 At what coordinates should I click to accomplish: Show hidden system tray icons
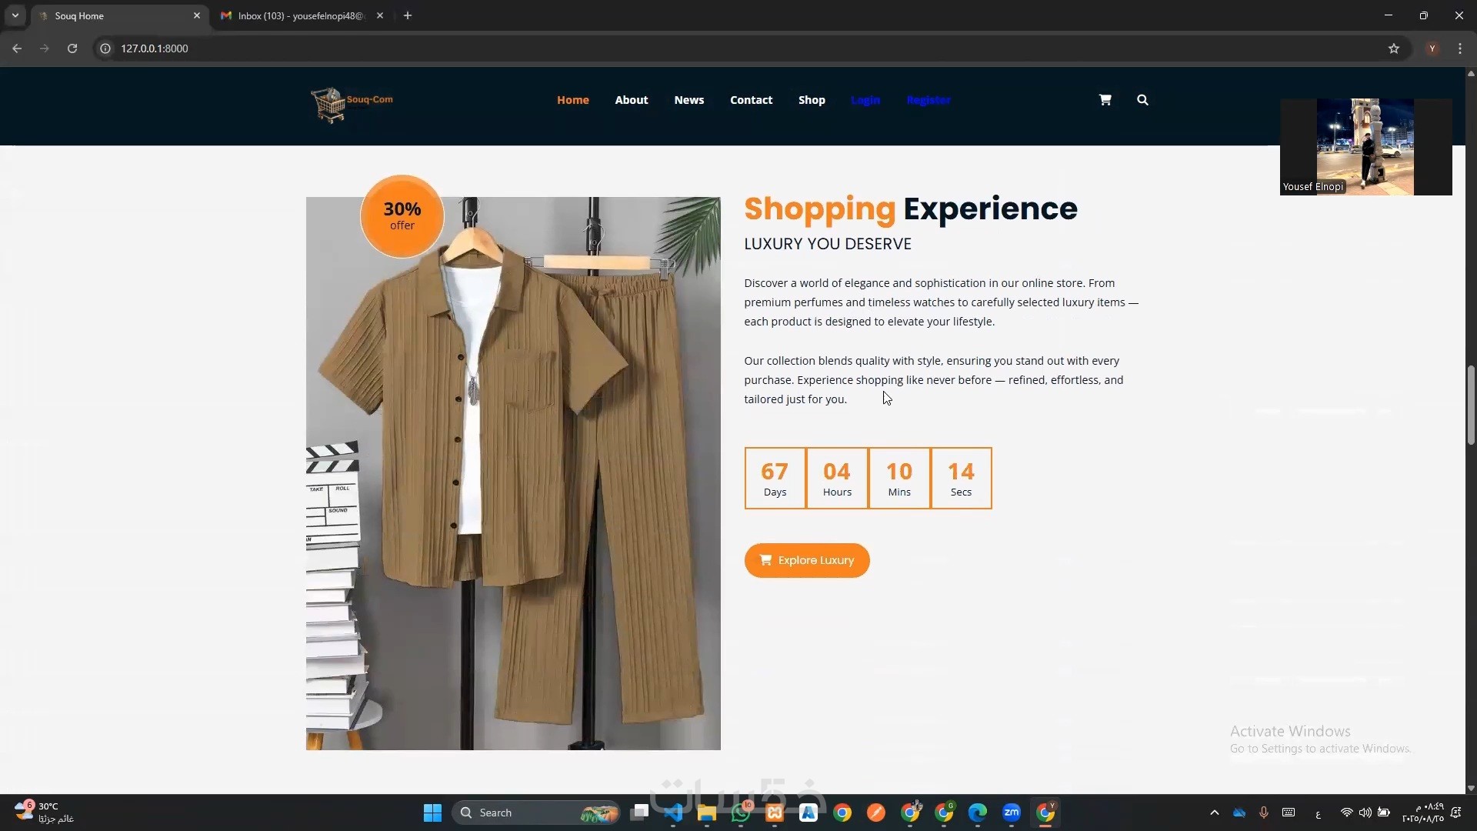(1214, 813)
